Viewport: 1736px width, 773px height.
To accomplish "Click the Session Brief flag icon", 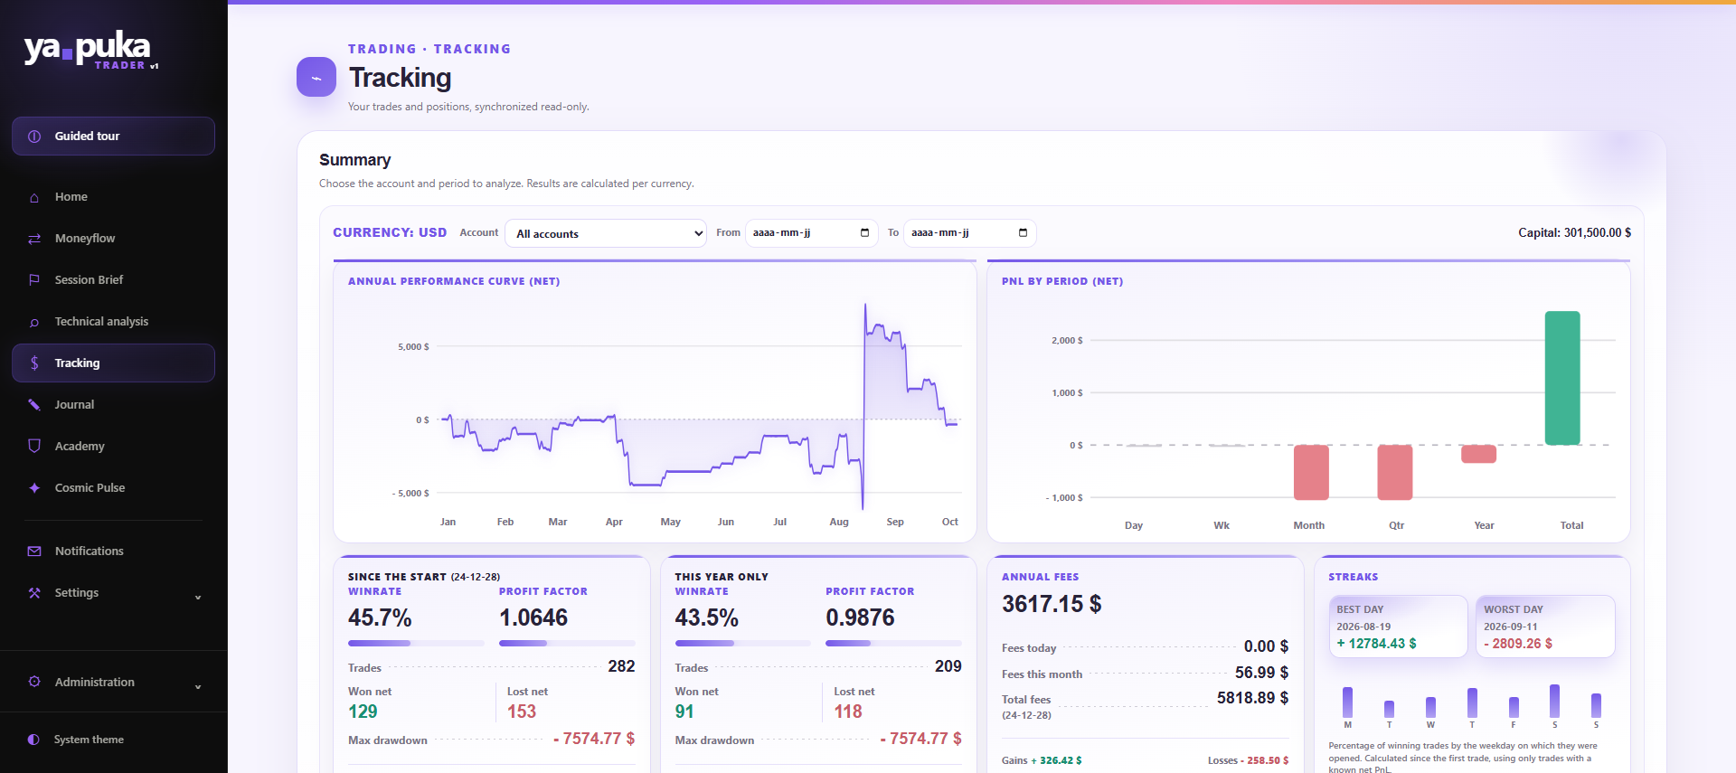I will coord(34,280).
